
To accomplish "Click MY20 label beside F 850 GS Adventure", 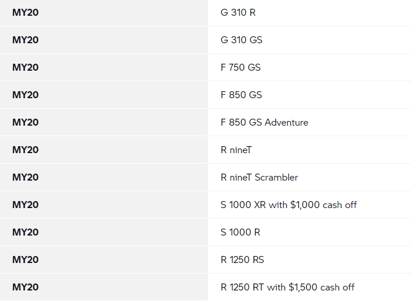I will pos(26,122).
